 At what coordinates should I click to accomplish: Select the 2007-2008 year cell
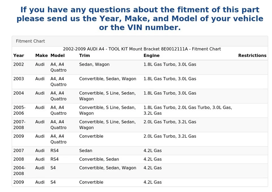pyautogui.click(x=19, y=125)
